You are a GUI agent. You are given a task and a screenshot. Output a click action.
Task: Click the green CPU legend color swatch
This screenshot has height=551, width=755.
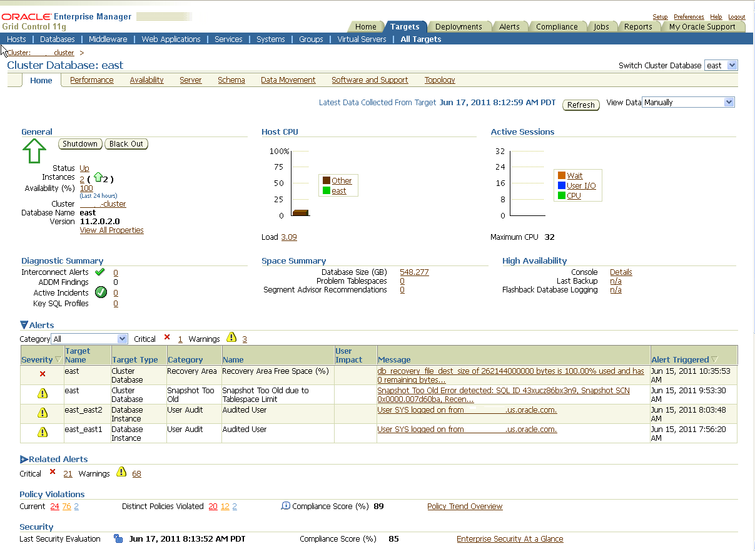tap(561, 196)
